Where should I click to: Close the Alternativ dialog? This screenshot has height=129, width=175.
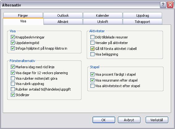tap(170, 5)
